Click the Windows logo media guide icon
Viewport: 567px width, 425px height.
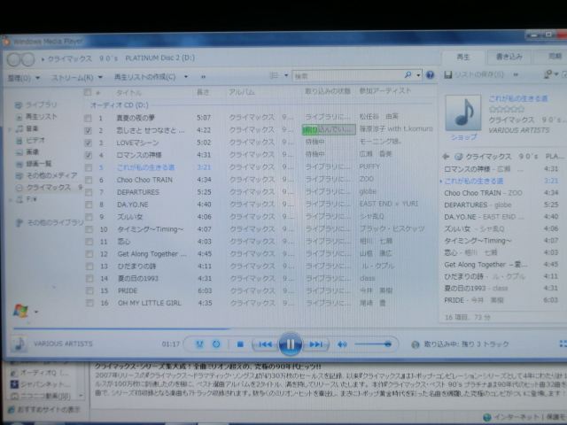click(x=20, y=311)
